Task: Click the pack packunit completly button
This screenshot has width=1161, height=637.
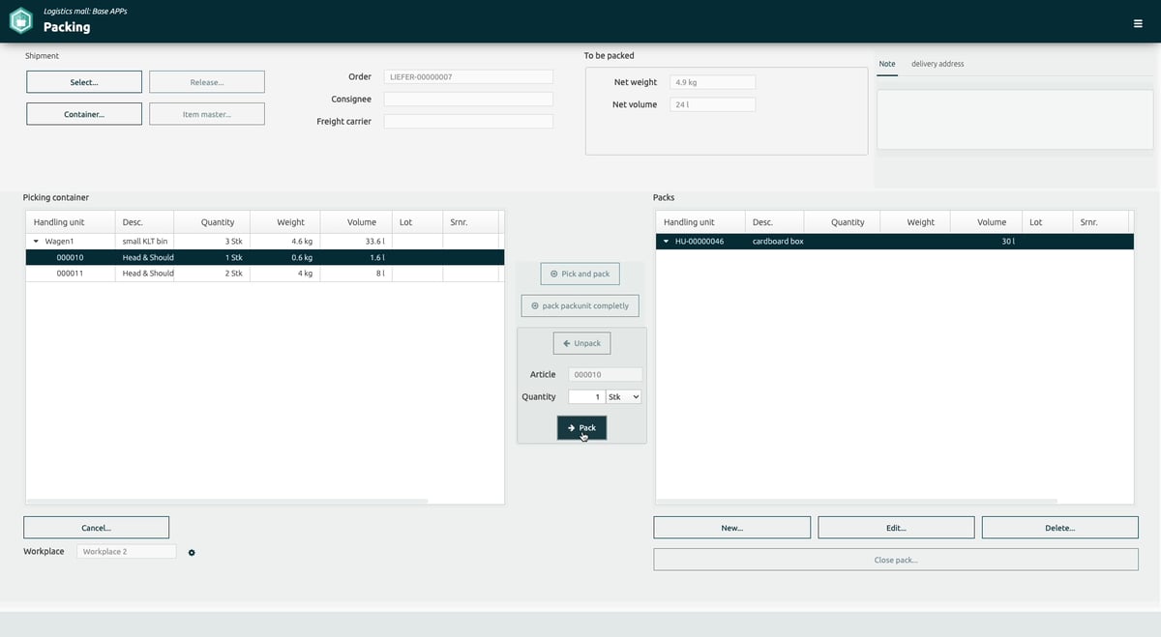Action: 580,305
